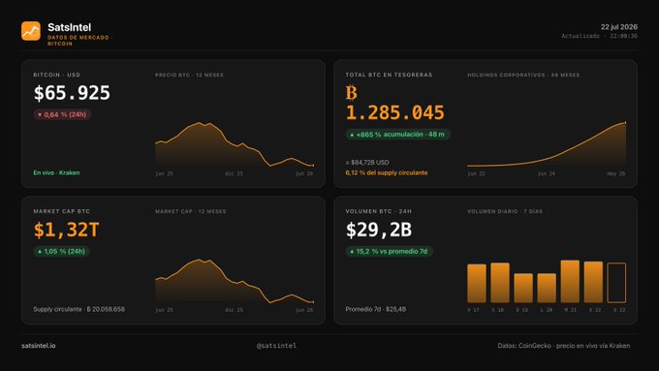Image resolution: width=659 pixels, height=371 pixels.
Task: Click the treasuries total 1.285.045
Action: 395,112
